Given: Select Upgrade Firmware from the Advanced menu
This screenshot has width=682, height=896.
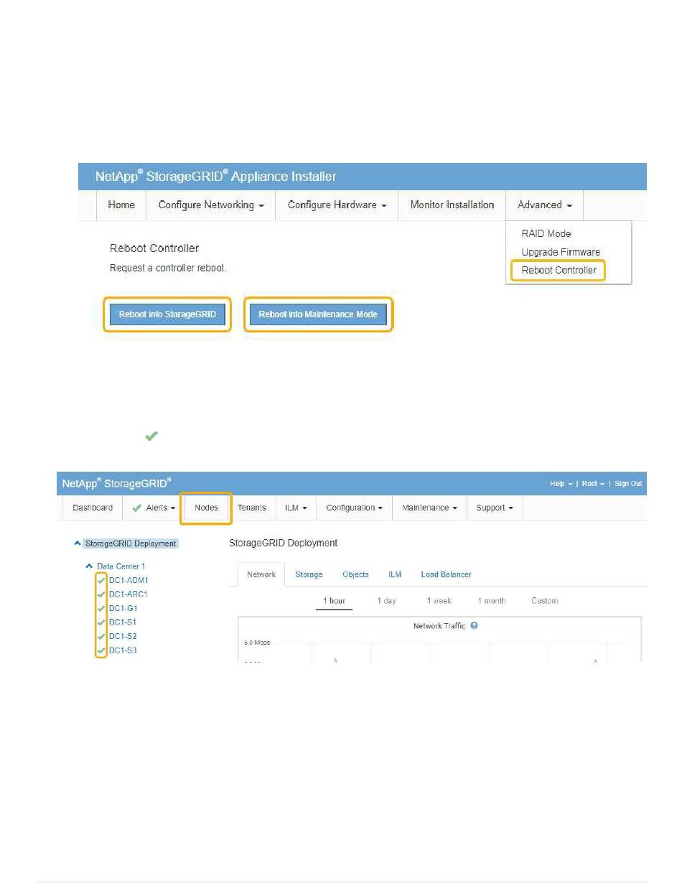Looking at the screenshot, I should 561,252.
